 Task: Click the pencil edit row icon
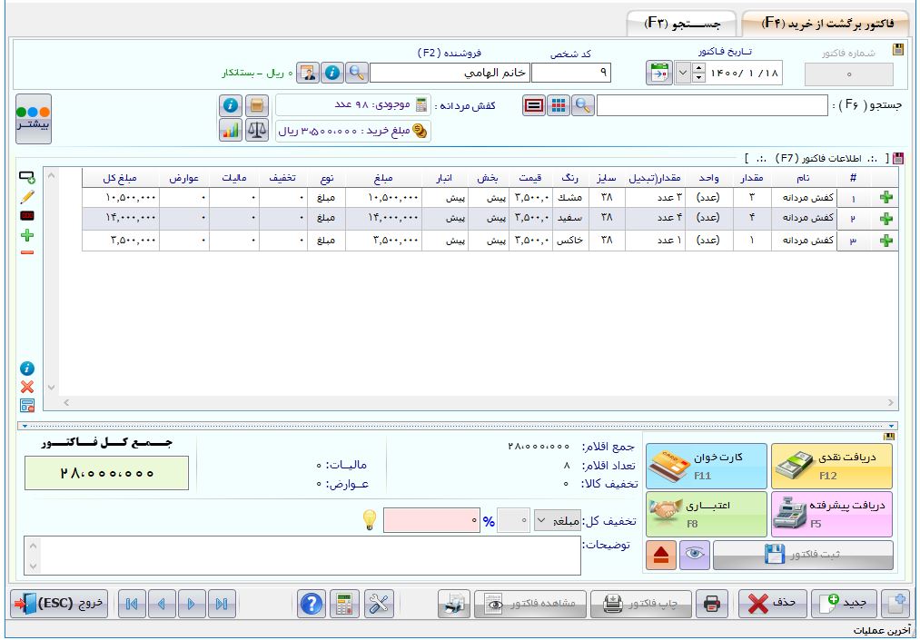point(26,195)
